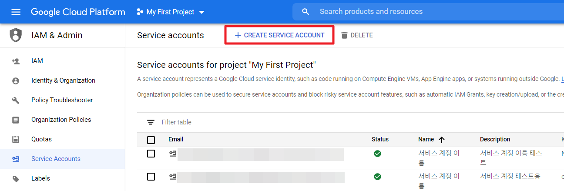Click the Organization Policies list icon
The width and height of the screenshot is (564, 191).
(16, 120)
